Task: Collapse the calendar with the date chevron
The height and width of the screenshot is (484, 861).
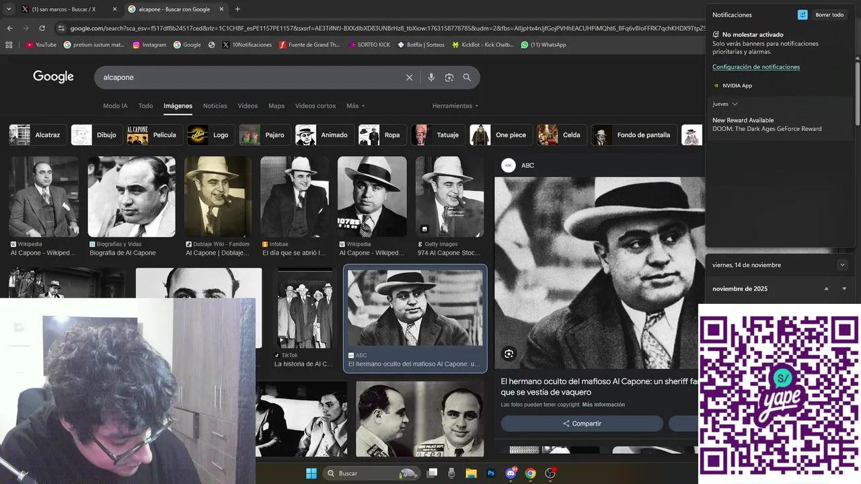Action: coord(842,265)
